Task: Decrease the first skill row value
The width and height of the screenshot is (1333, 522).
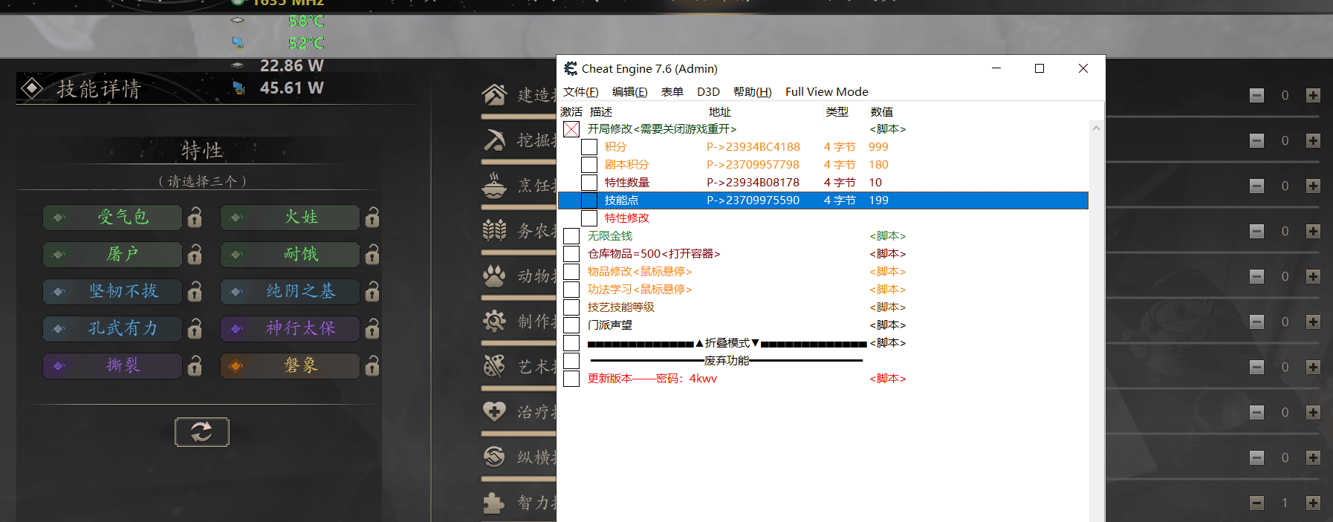Action: pyautogui.click(x=1256, y=95)
